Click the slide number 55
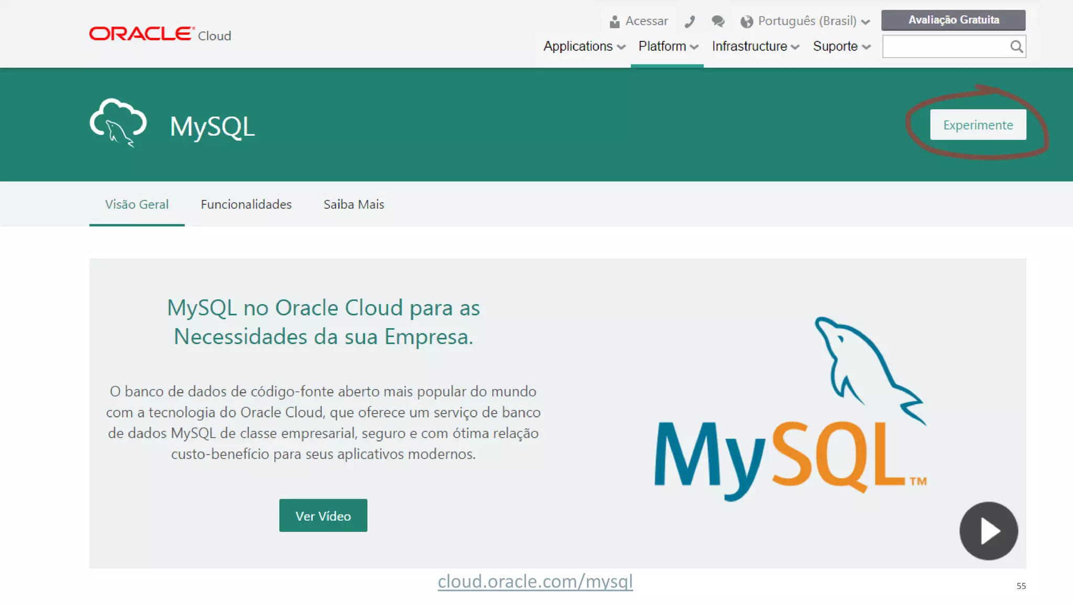This screenshot has width=1073, height=604. point(1021,586)
